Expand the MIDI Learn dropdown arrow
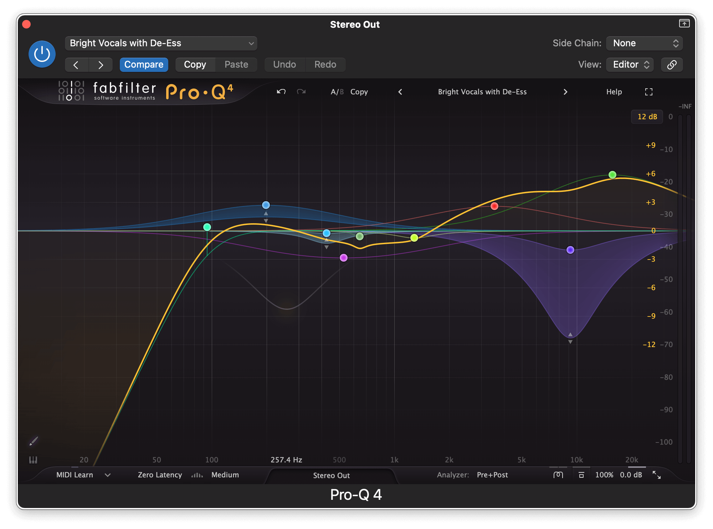Screen dimensions: 713x529 (108, 475)
